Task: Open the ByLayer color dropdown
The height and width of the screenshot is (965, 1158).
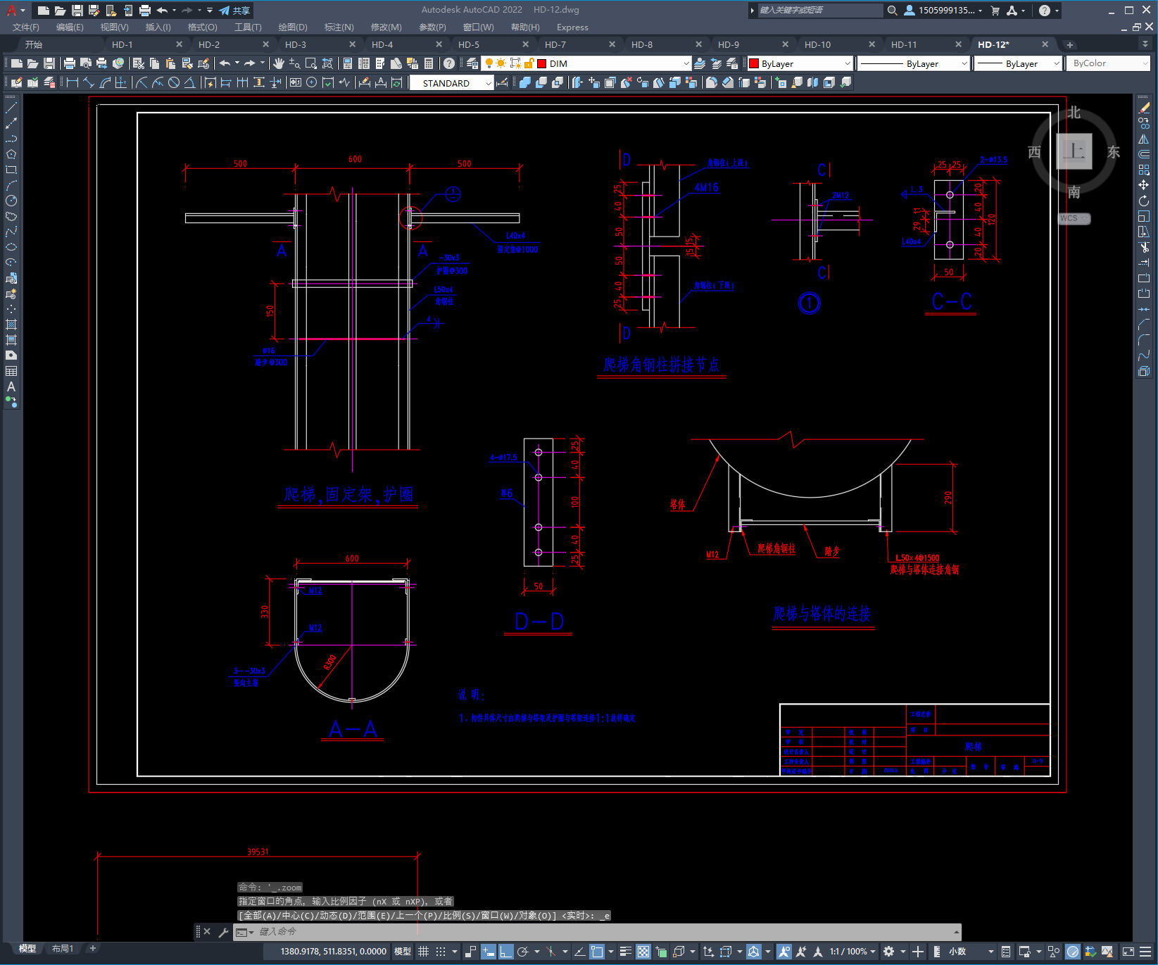Action: pos(800,63)
